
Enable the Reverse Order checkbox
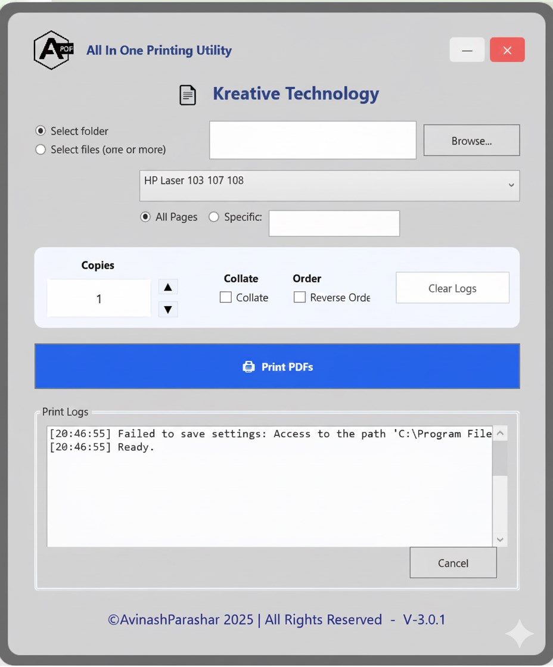click(x=300, y=297)
